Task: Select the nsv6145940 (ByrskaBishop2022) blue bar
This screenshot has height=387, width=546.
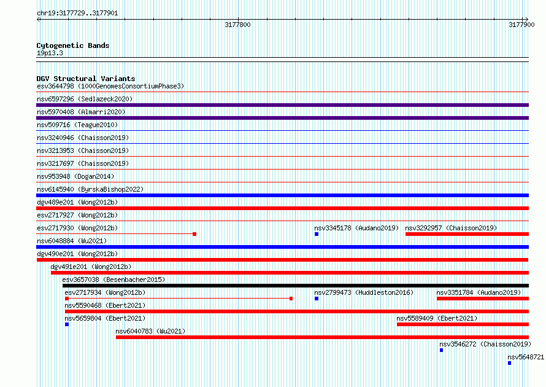Action: point(282,195)
